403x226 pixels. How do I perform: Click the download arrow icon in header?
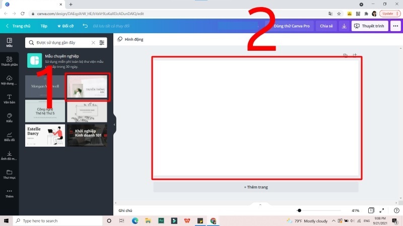(x=344, y=26)
